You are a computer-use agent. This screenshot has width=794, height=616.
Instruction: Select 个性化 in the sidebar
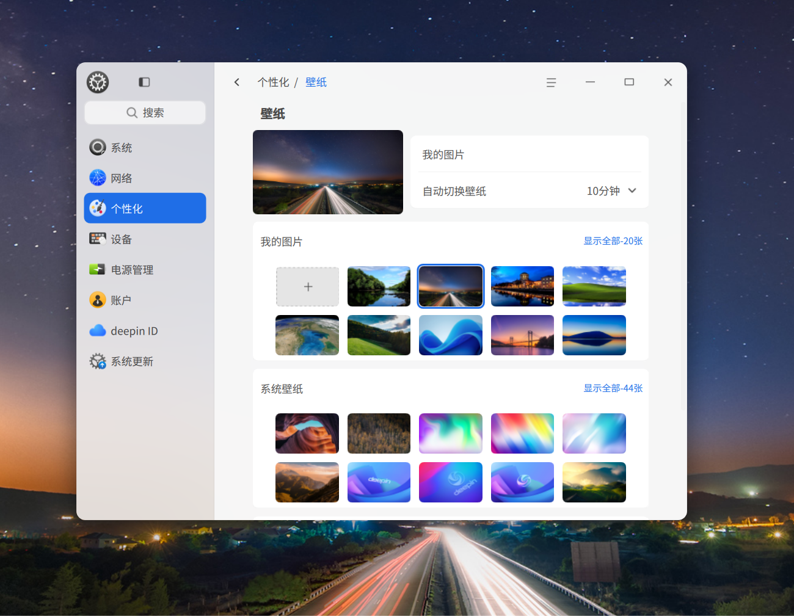click(145, 208)
